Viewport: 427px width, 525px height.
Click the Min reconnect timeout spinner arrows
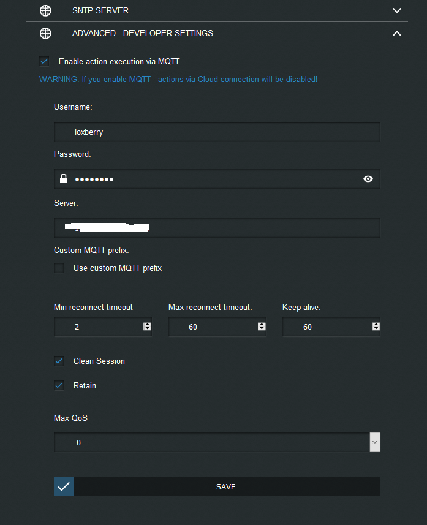(147, 327)
